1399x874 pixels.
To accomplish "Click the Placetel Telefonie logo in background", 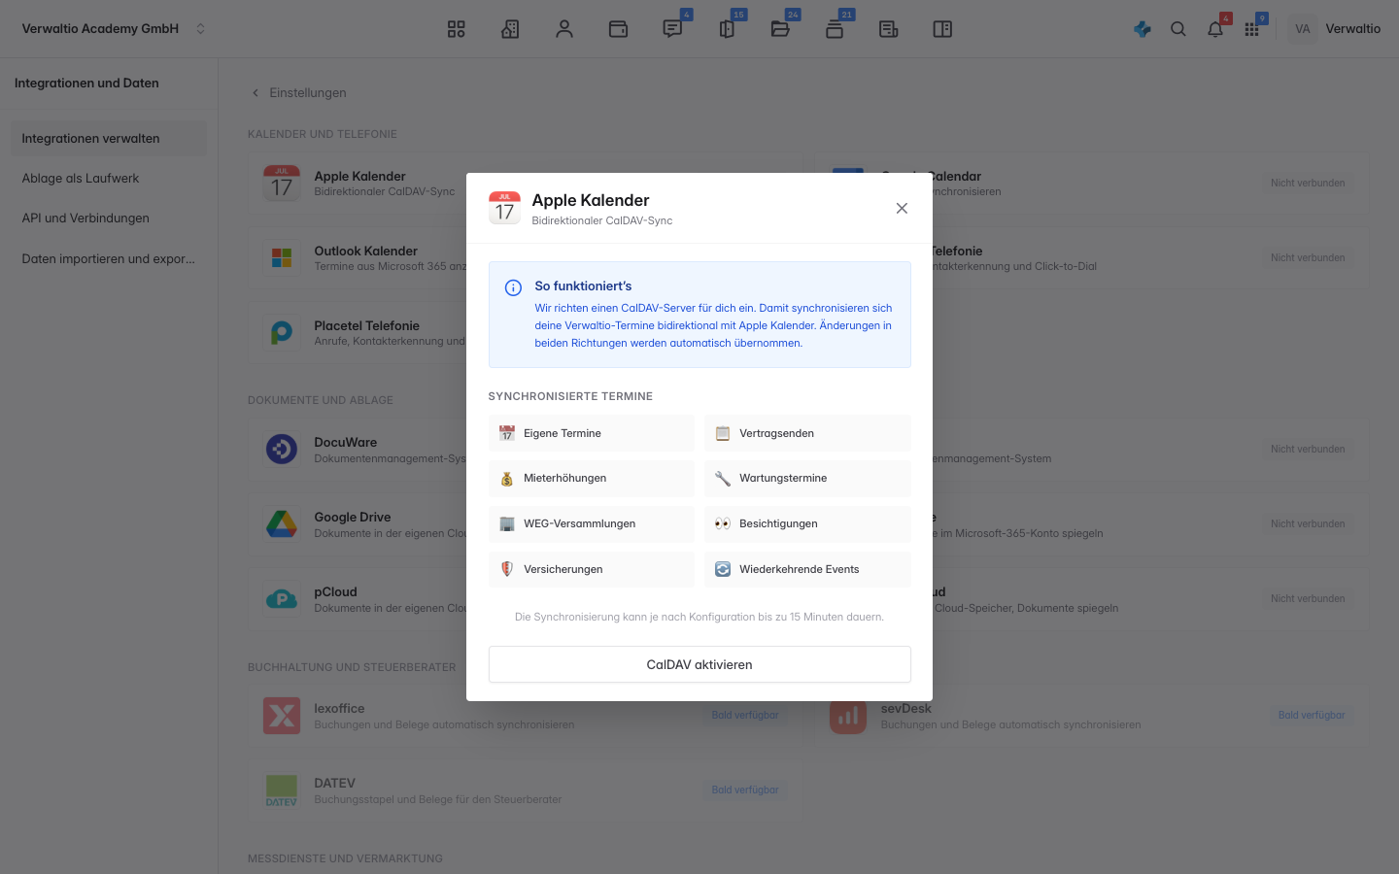I will (282, 332).
